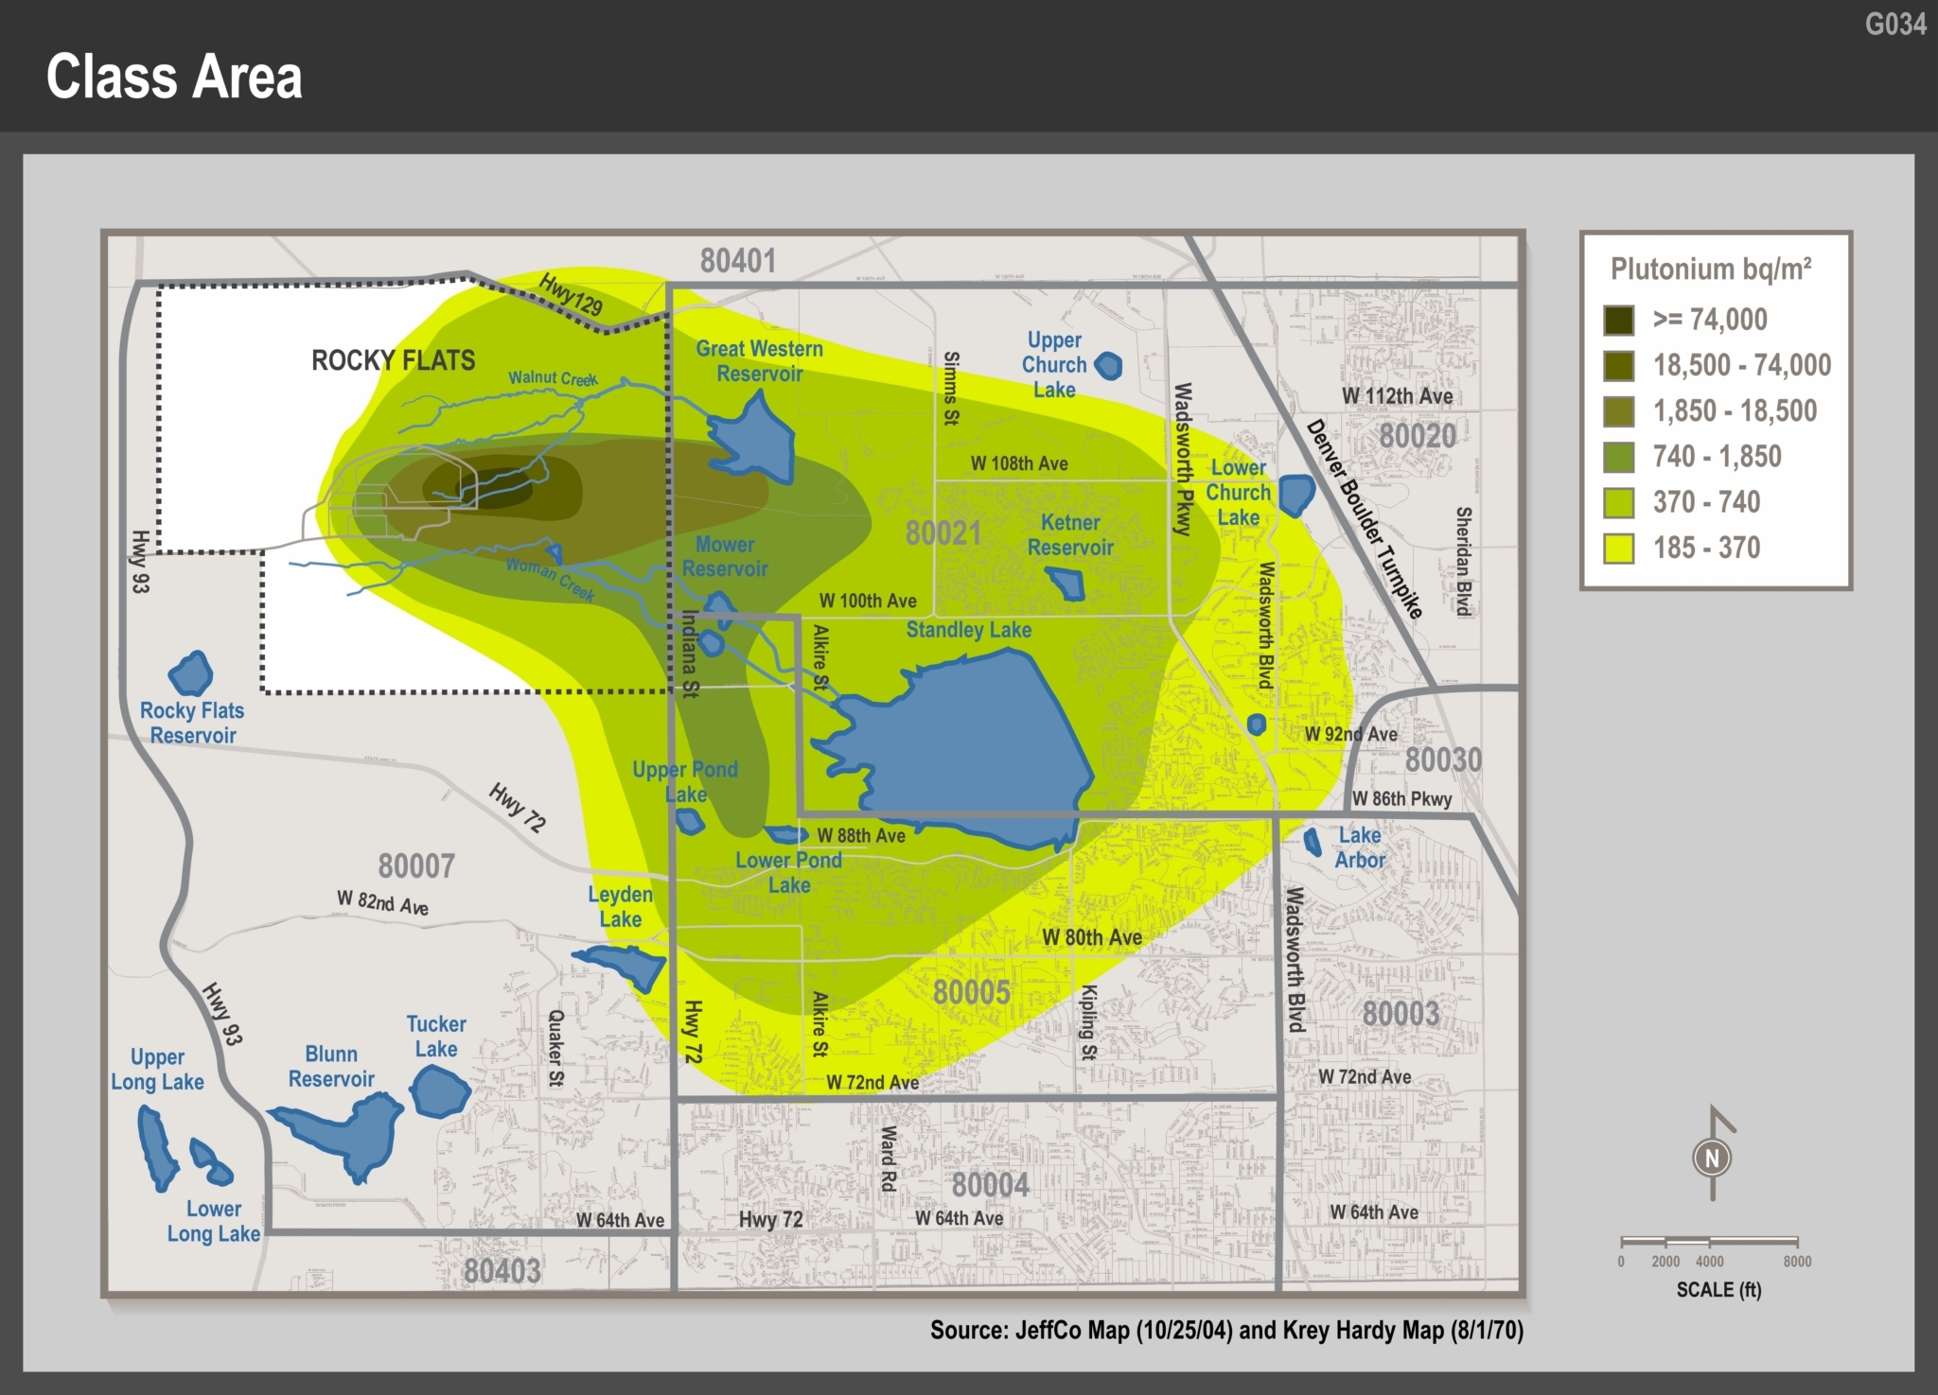This screenshot has height=1395, width=1938.
Task: Click the Rocky Flats Reservoir label
Action: (x=192, y=724)
